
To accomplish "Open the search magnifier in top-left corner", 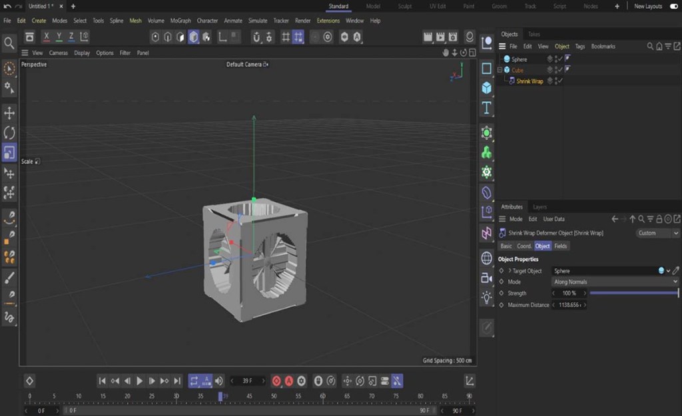I will tap(9, 43).
